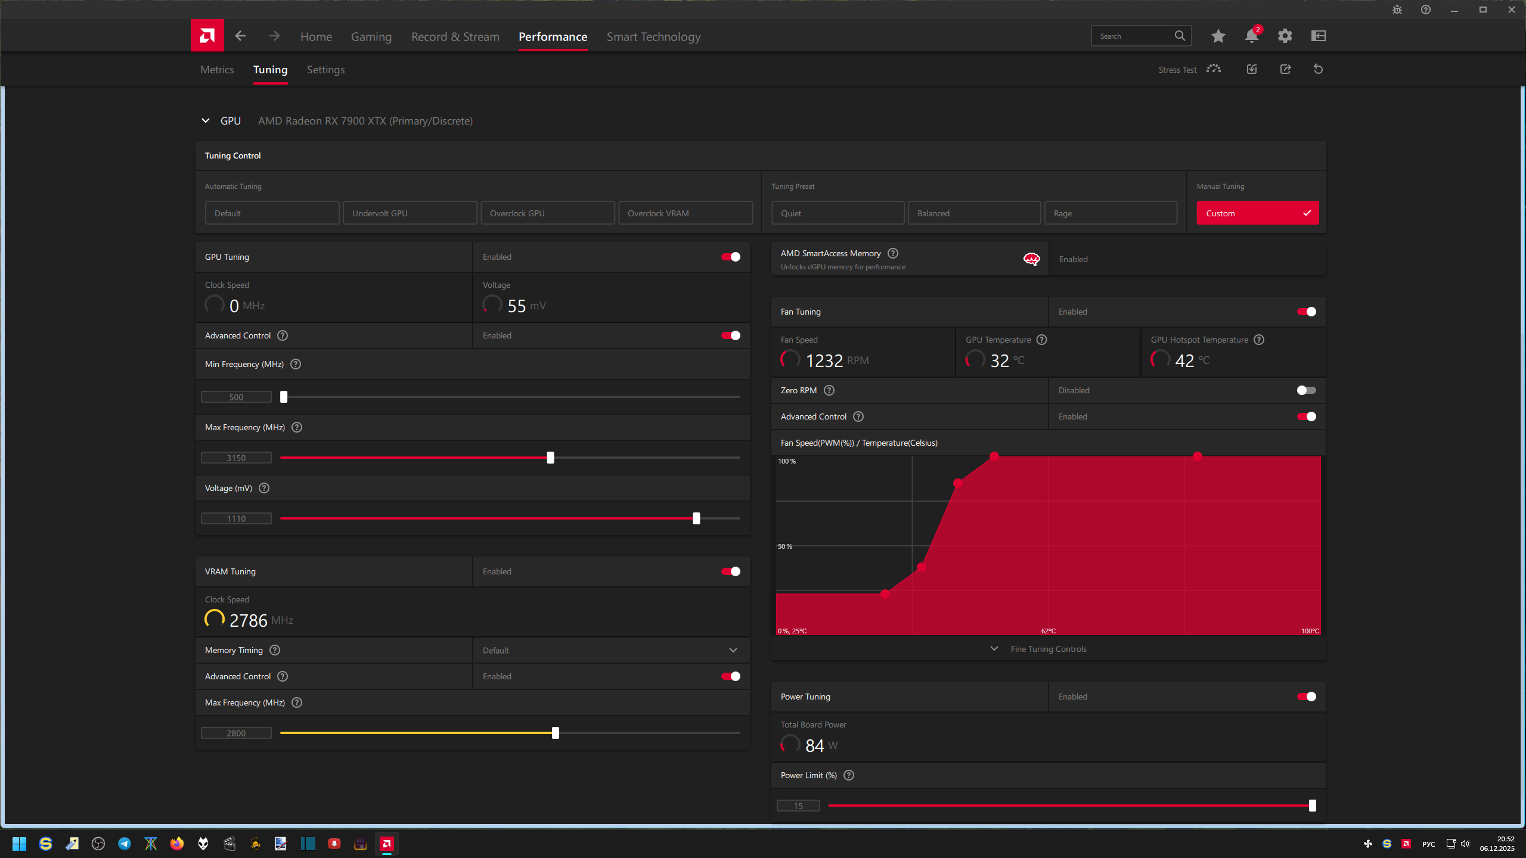Click the export profile icon
The image size is (1526, 858).
click(1285, 69)
